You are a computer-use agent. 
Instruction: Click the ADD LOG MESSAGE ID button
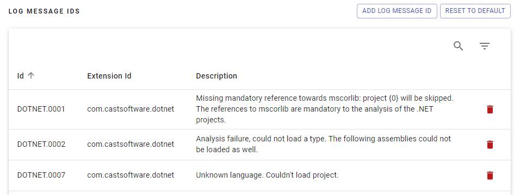point(397,11)
